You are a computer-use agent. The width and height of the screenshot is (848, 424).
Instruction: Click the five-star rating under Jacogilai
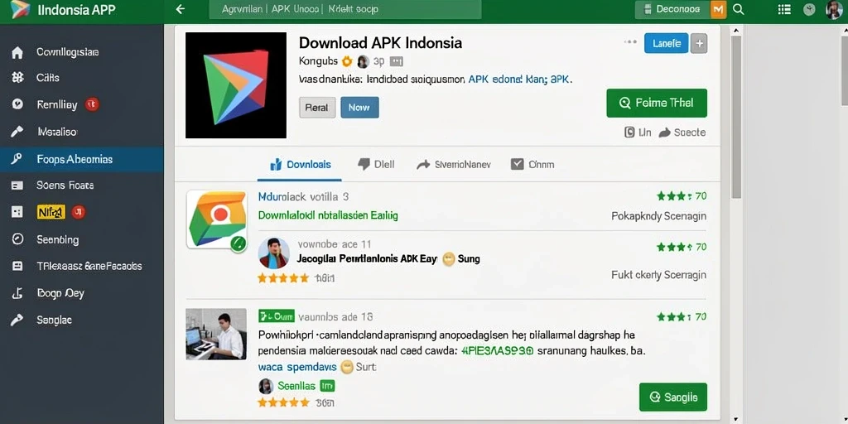(283, 278)
